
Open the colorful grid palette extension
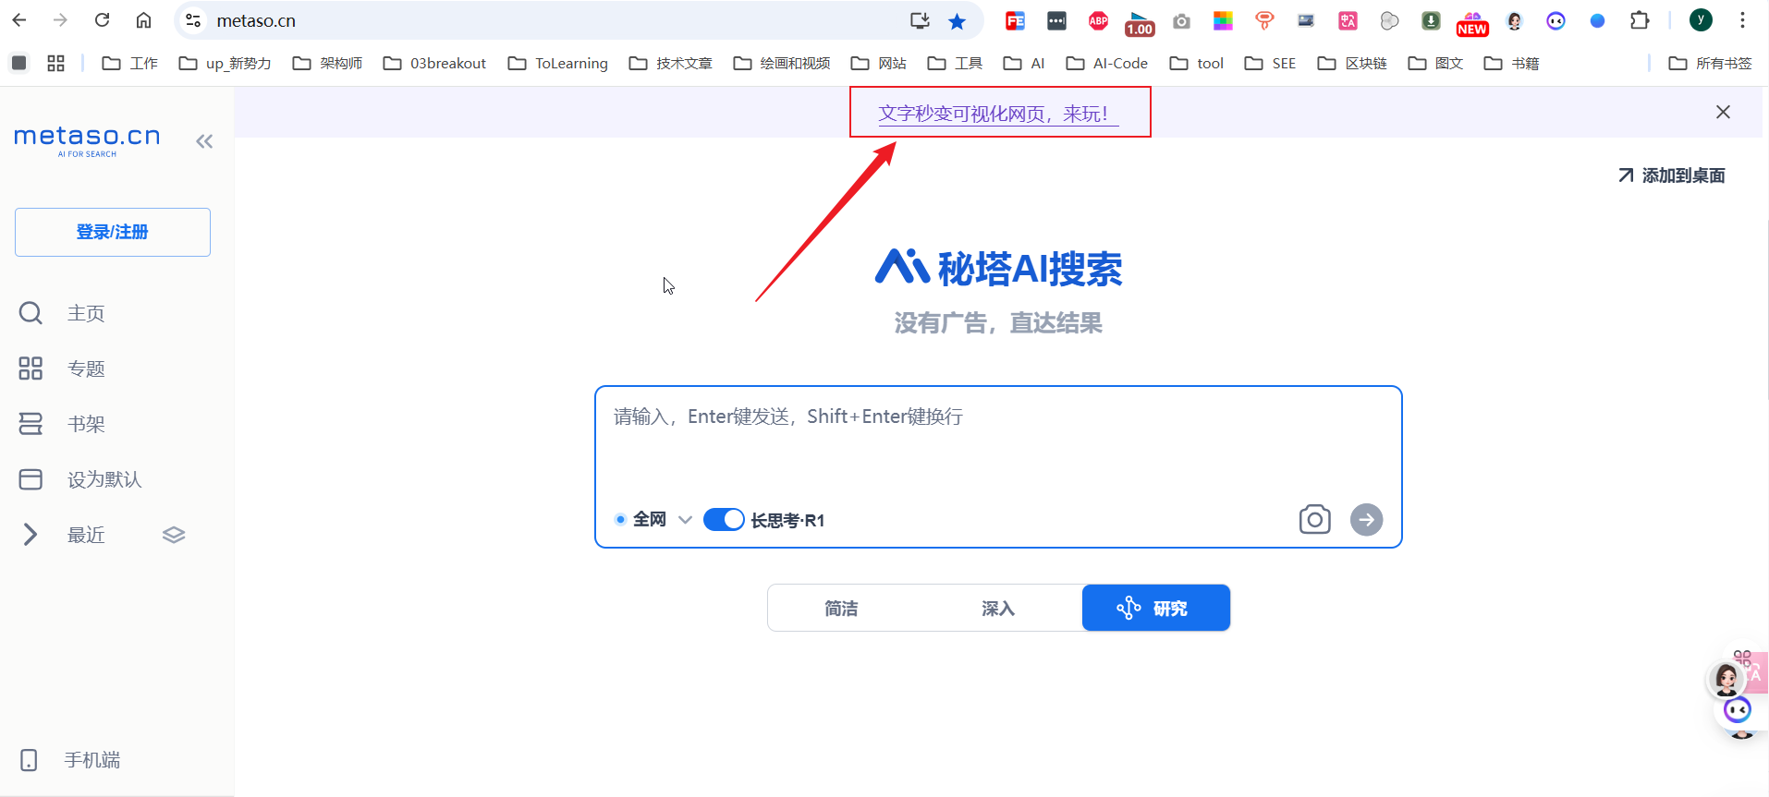click(x=1223, y=21)
